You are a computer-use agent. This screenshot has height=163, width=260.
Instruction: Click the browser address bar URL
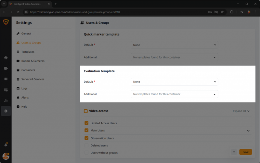pyautogui.click(x=75, y=12)
